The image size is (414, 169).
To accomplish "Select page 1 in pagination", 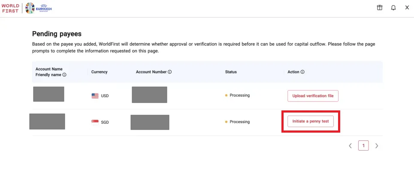I will (363, 145).
